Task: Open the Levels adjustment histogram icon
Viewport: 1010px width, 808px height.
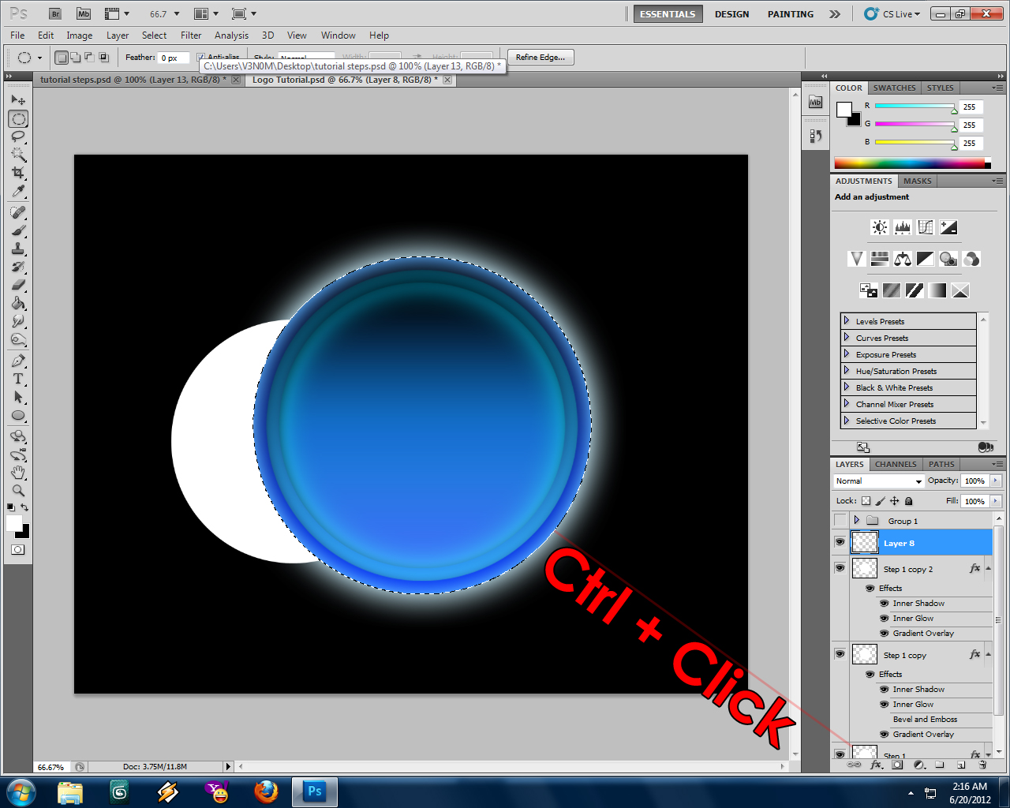Action: [902, 226]
